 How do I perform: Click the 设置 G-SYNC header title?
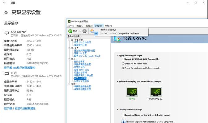135,38
